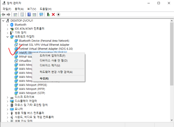Expand 마우스 및 기타 포인팅 장치
Viewport: 174px width, 127px height.
tap(7, 105)
